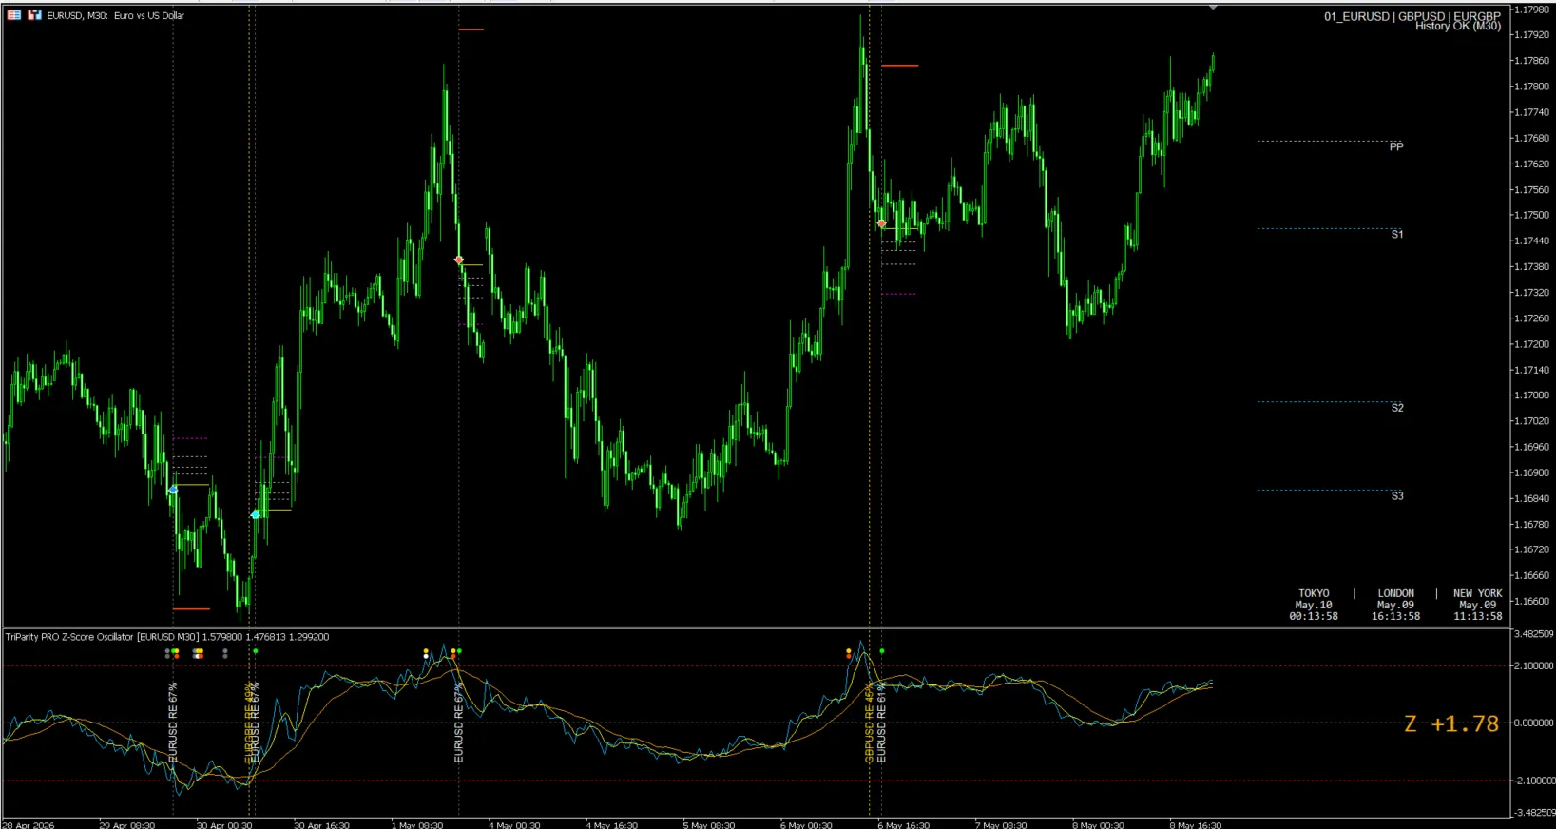1556x829 pixels.
Task: Select the red sell marker near 1 May
Action: (459, 260)
